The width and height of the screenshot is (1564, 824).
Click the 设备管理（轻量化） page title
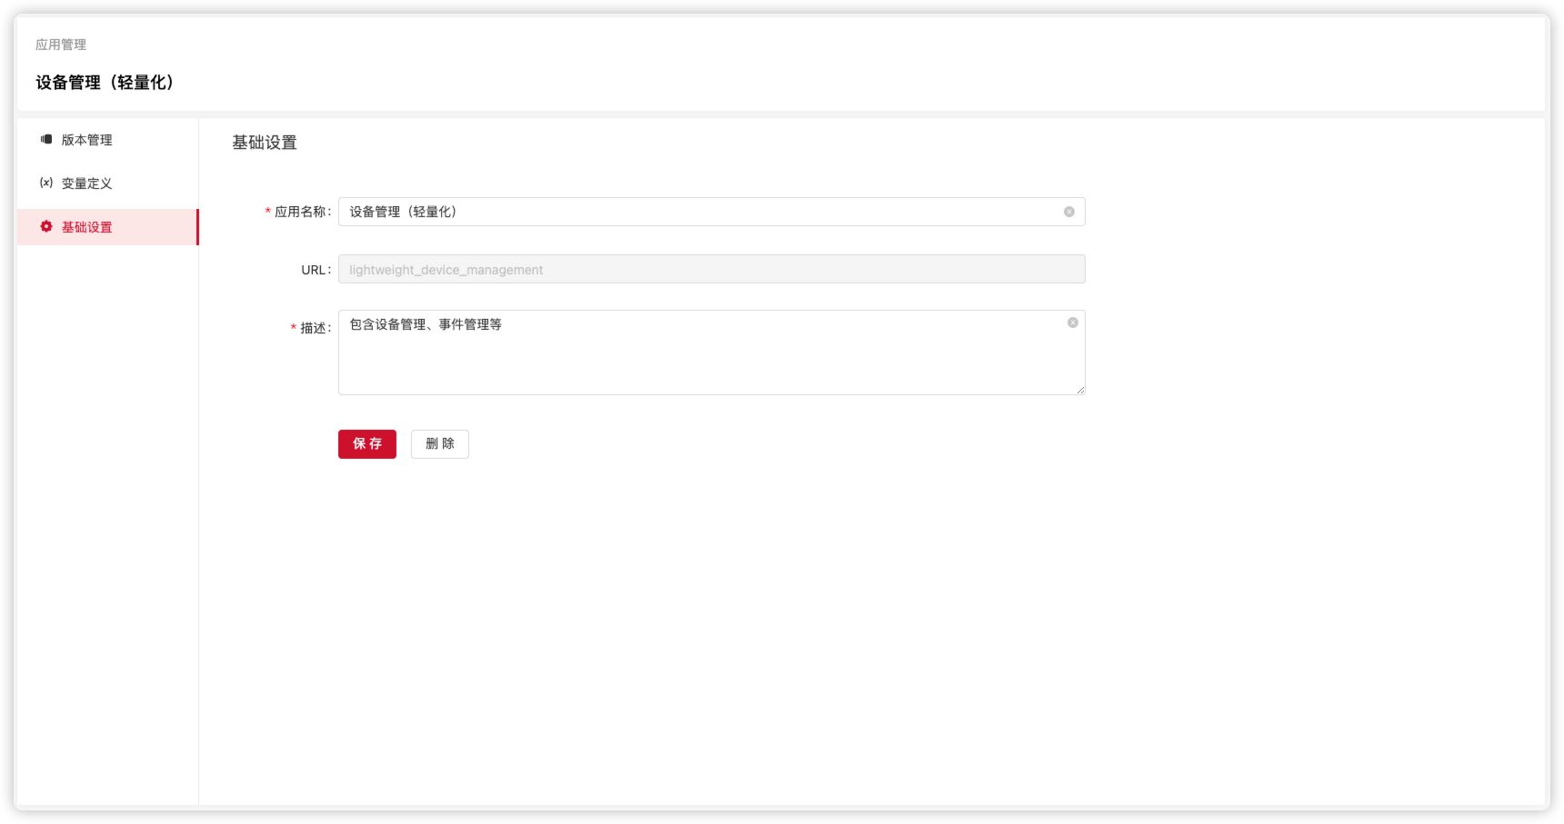(x=105, y=83)
